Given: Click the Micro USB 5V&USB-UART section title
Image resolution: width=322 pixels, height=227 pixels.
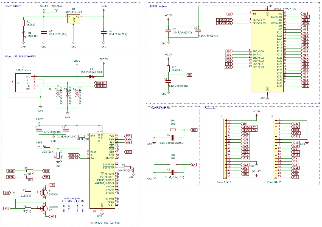Looking at the screenshot, I should 21,56.
